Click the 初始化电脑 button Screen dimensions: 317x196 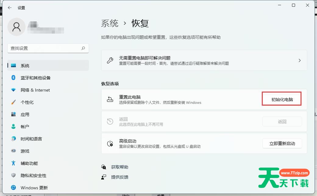pos(282,100)
